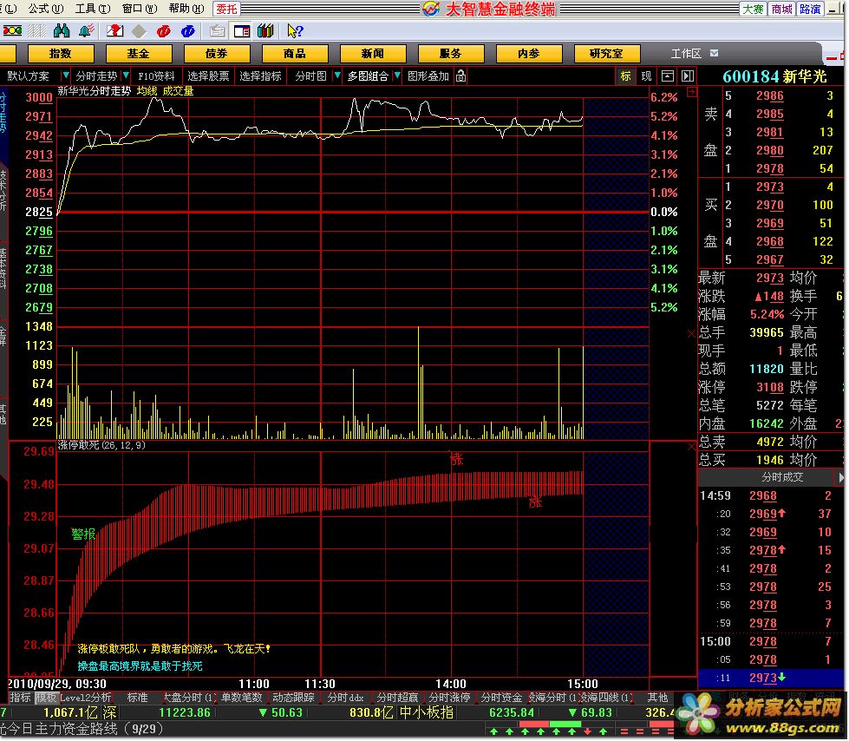This screenshot has height=741, width=849.
Task: Open the 分时图 dropdown arrow
Action: click(x=336, y=75)
